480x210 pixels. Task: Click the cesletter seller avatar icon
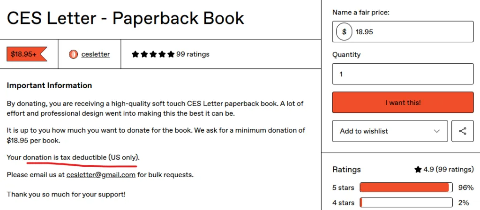pos(73,54)
